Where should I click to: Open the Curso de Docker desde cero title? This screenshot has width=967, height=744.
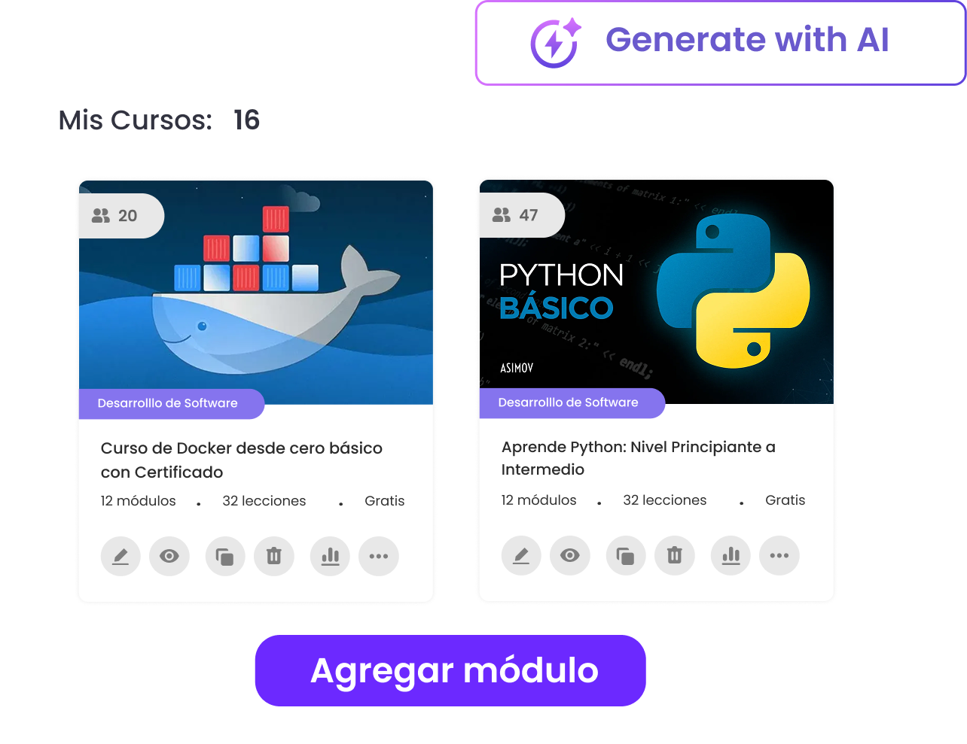[242, 460]
